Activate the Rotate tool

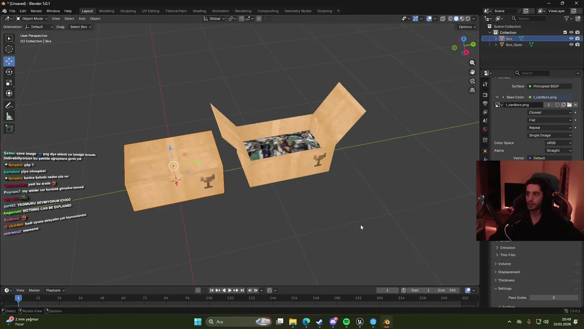click(9, 72)
